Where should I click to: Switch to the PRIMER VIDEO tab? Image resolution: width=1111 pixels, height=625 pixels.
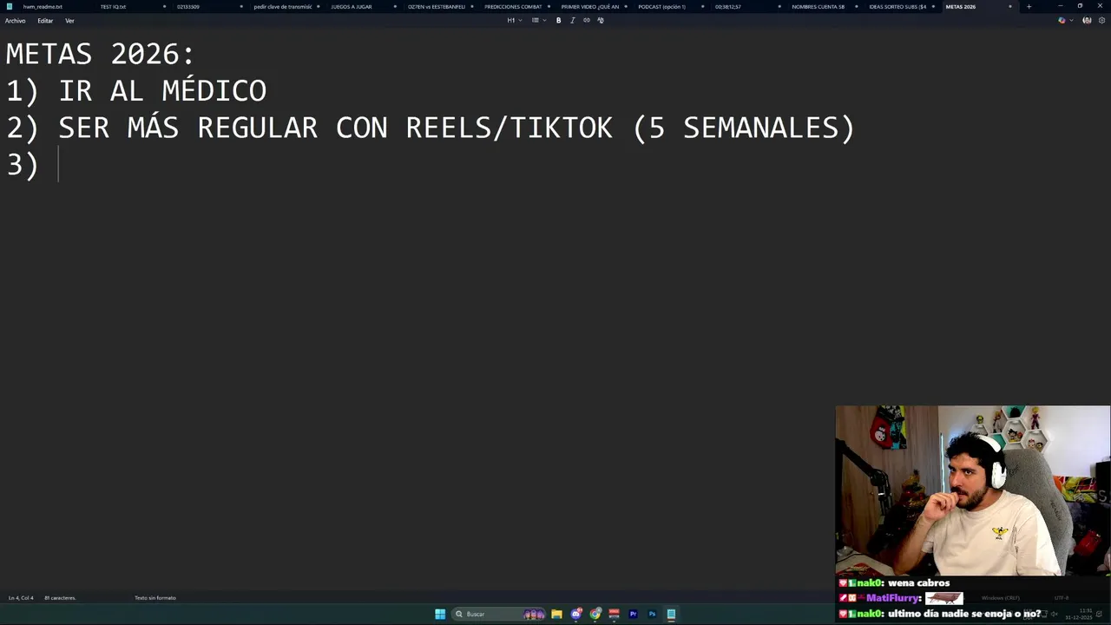pyautogui.click(x=590, y=7)
